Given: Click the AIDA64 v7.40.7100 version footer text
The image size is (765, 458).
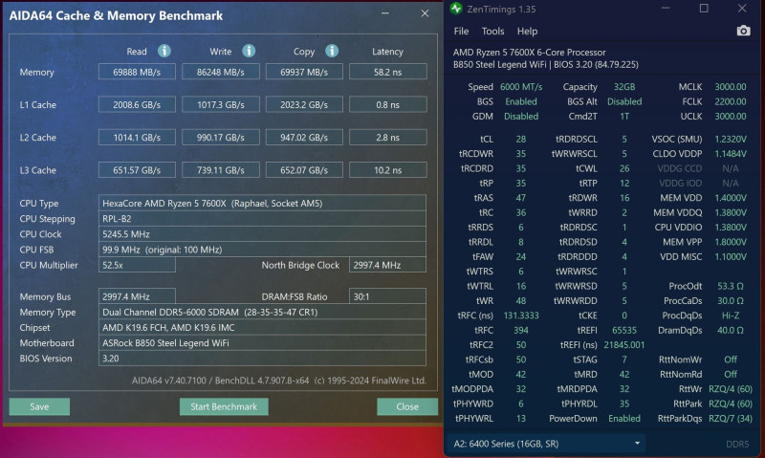Looking at the screenshot, I should click(279, 381).
